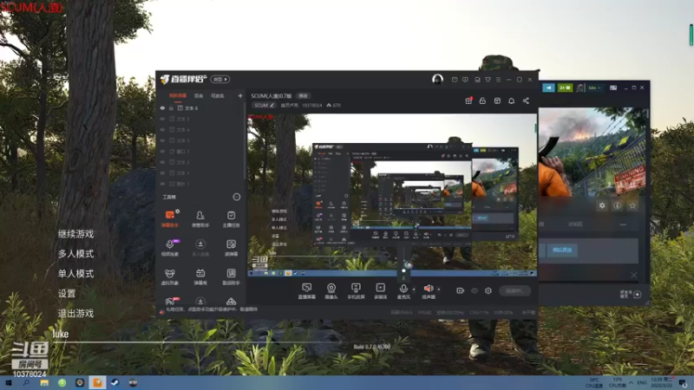Click 设置 in game menu

[67, 294]
